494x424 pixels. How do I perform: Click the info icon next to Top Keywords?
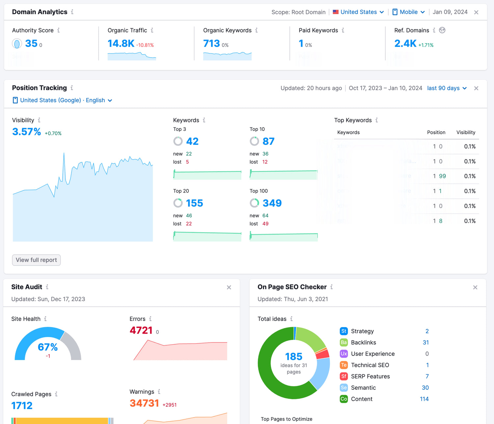377,120
